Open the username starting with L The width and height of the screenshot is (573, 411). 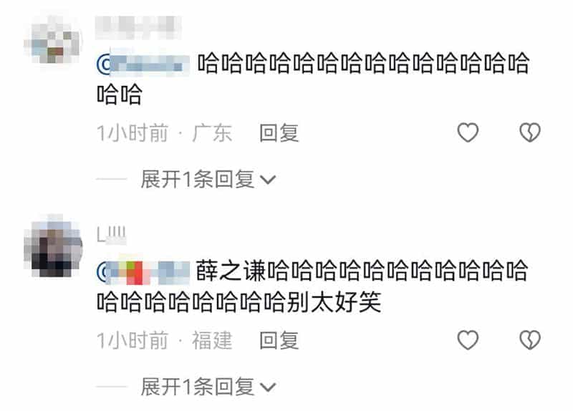tap(112, 235)
